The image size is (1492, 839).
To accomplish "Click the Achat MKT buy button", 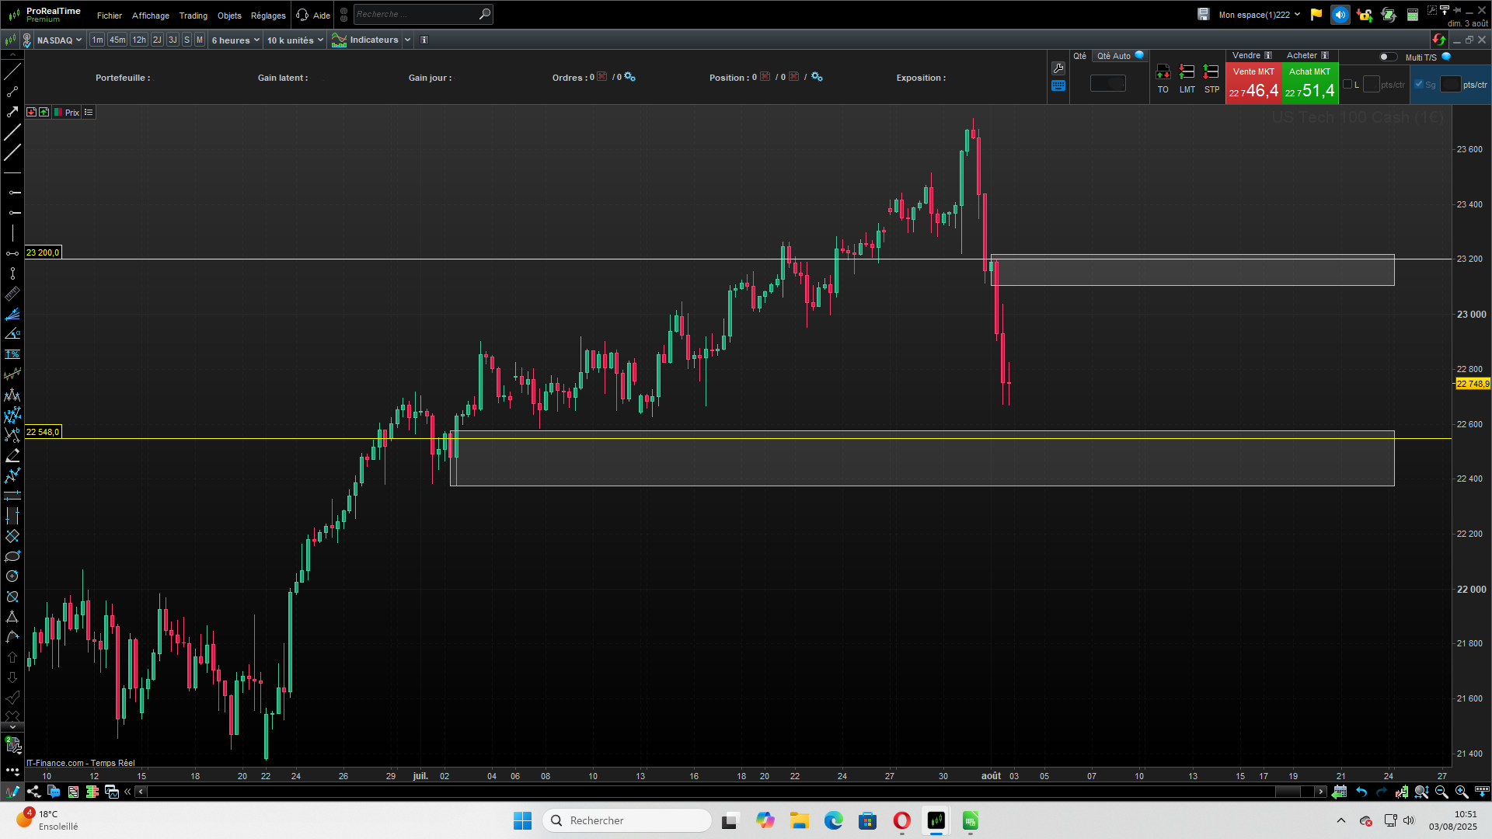I will 1309,83.
